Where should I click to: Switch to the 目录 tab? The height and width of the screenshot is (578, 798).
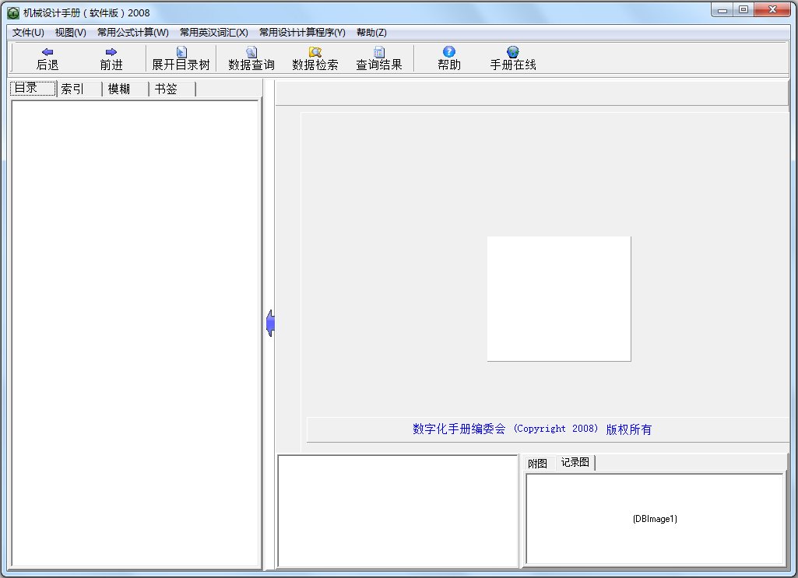point(33,89)
